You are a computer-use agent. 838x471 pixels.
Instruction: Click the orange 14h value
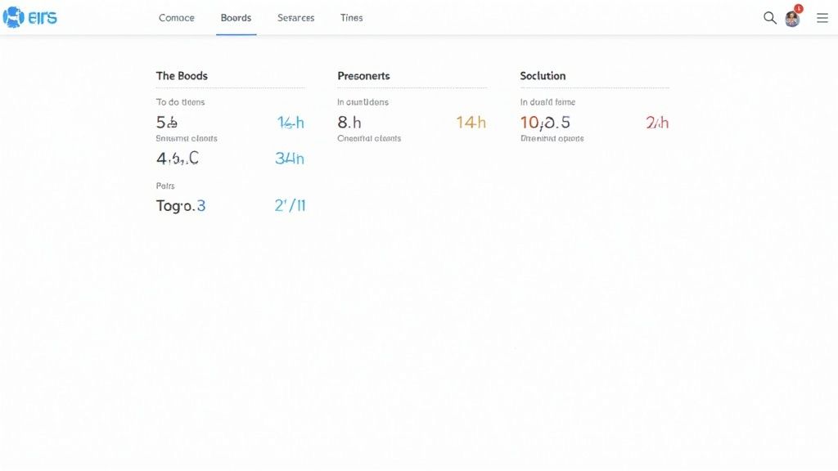click(471, 123)
